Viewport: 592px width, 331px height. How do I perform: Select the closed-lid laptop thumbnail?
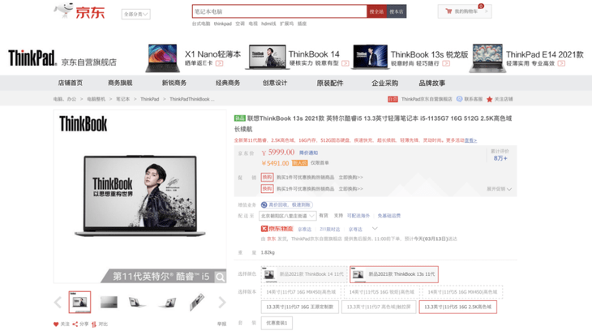[109, 302]
